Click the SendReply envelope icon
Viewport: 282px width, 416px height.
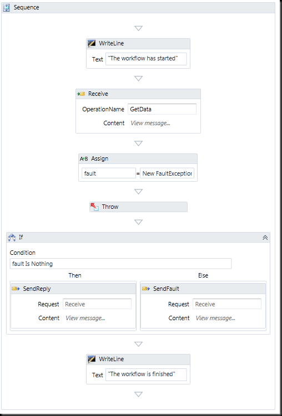click(16, 289)
